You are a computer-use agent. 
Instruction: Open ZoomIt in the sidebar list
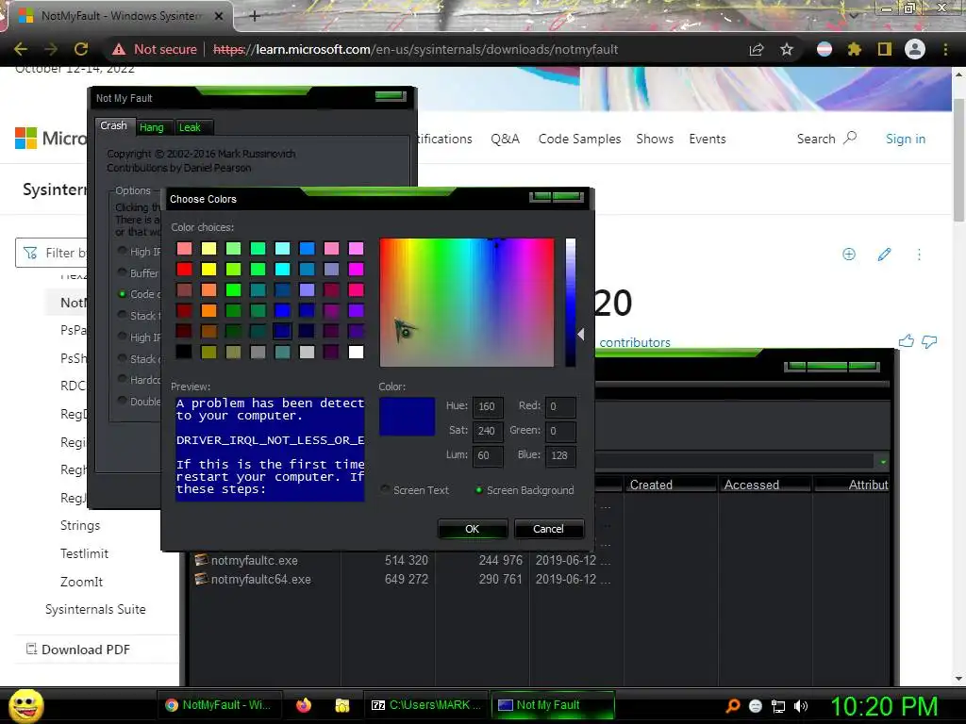pyautogui.click(x=81, y=582)
